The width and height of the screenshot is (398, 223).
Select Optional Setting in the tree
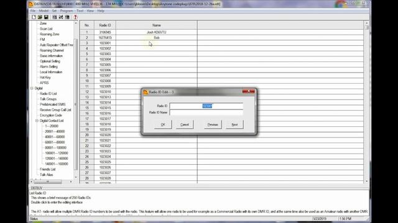(50, 61)
